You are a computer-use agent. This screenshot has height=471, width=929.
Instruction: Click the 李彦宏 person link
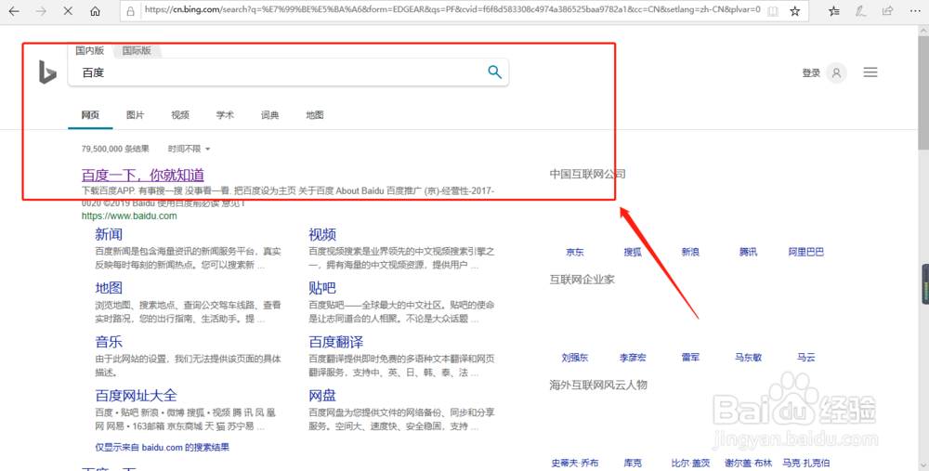(633, 358)
